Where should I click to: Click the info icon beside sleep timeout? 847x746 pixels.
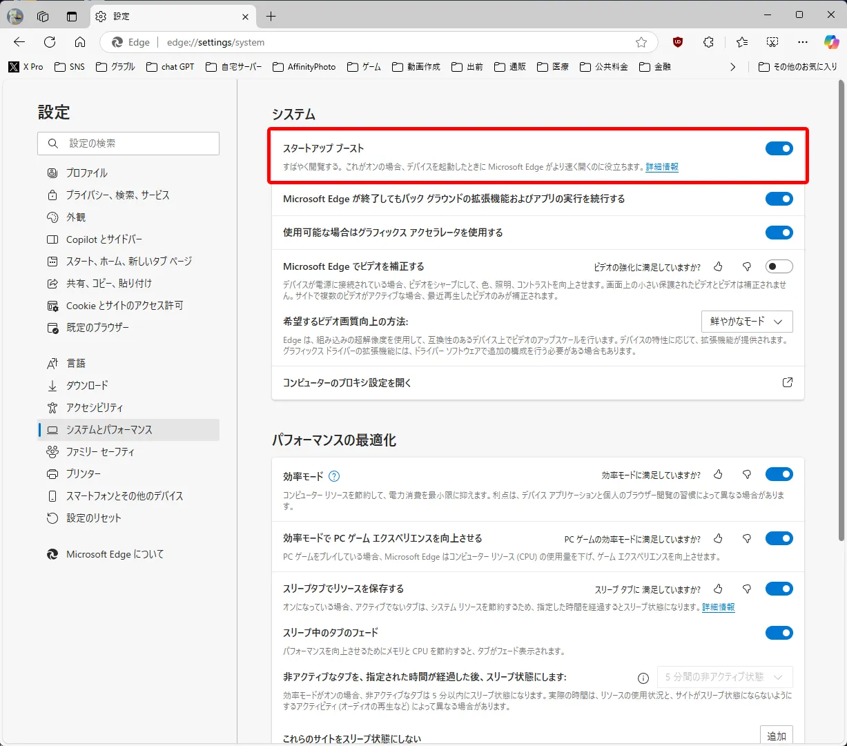pos(643,678)
